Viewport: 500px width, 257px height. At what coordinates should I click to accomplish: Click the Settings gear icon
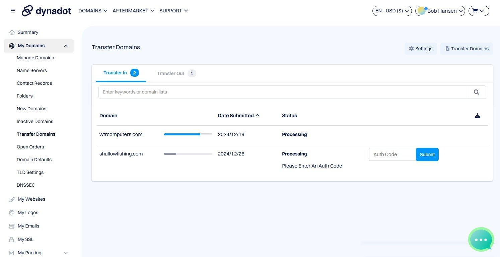coord(411,49)
